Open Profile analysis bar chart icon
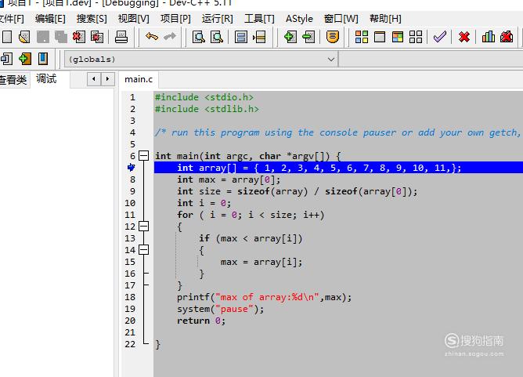The width and height of the screenshot is (523, 377). pos(489,36)
